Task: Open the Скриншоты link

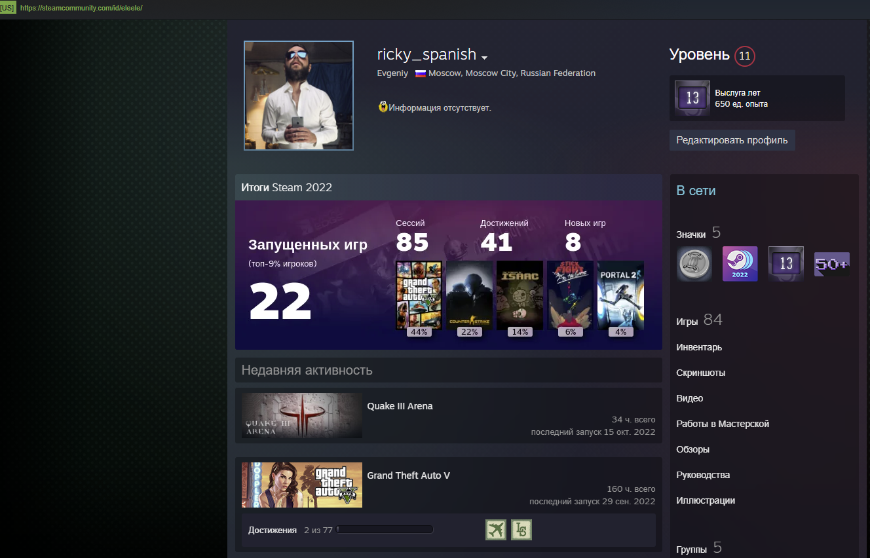Action: point(701,373)
